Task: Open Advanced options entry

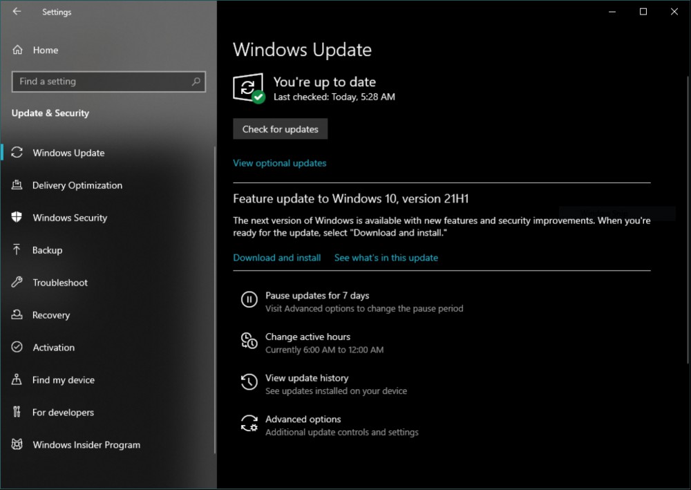Action: tap(330, 425)
